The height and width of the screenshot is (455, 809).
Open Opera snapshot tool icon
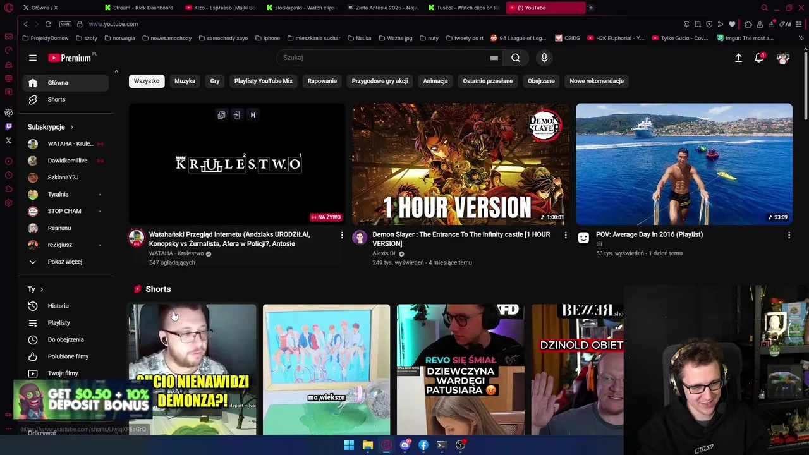click(698, 24)
